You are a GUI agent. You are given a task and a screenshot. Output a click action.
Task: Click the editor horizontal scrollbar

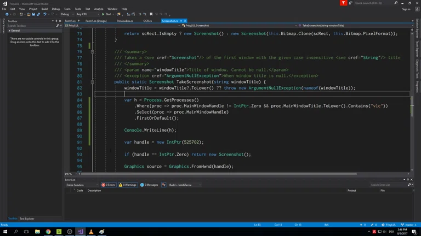coord(219,174)
